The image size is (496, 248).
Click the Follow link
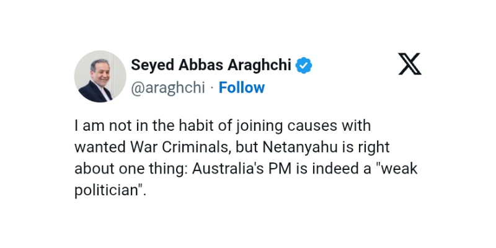pos(242,87)
